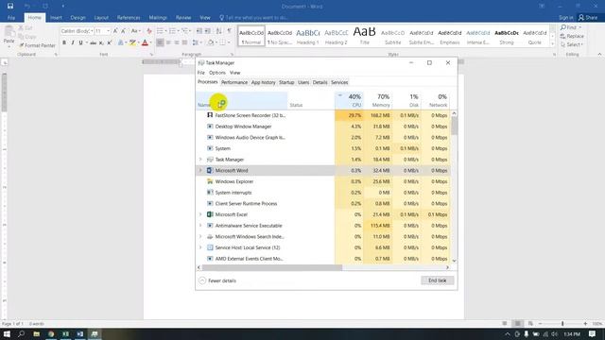Click the Decrease Indent icon
Viewport: 605px width, 340px height.
click(x=199, y=31)
